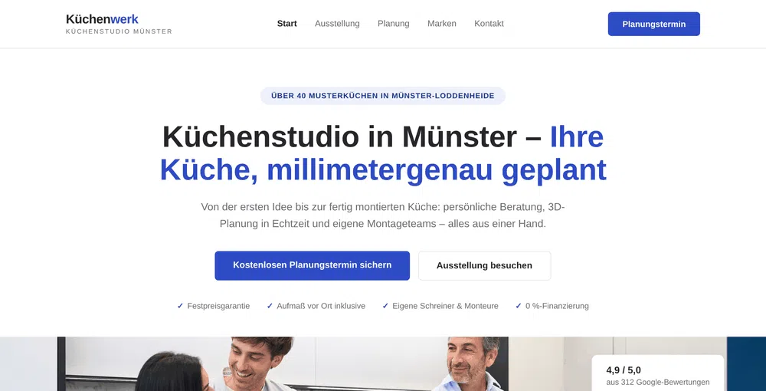Click the Ausstellung besuchen button
Image resolution: width=766 pixels, height=391 pixels.
[484, 265]
